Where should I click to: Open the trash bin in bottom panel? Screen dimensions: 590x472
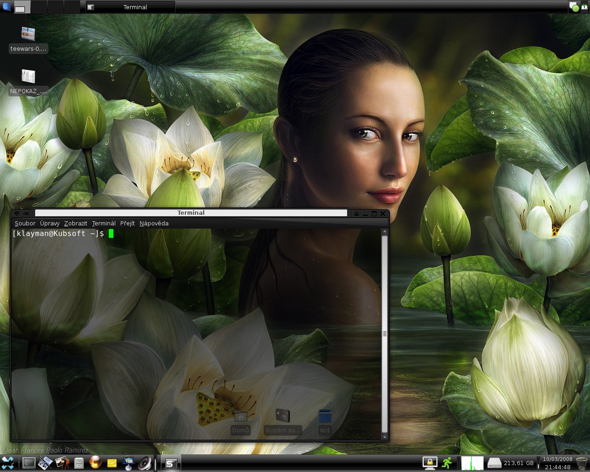click(582, 463)
